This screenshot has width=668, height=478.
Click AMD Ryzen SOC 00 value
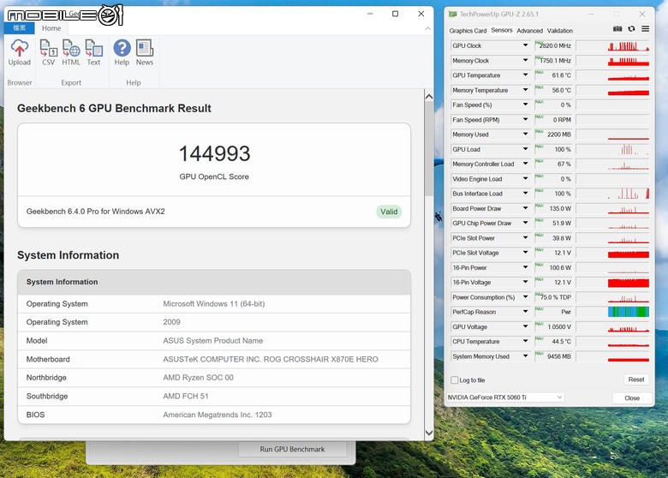198,378
